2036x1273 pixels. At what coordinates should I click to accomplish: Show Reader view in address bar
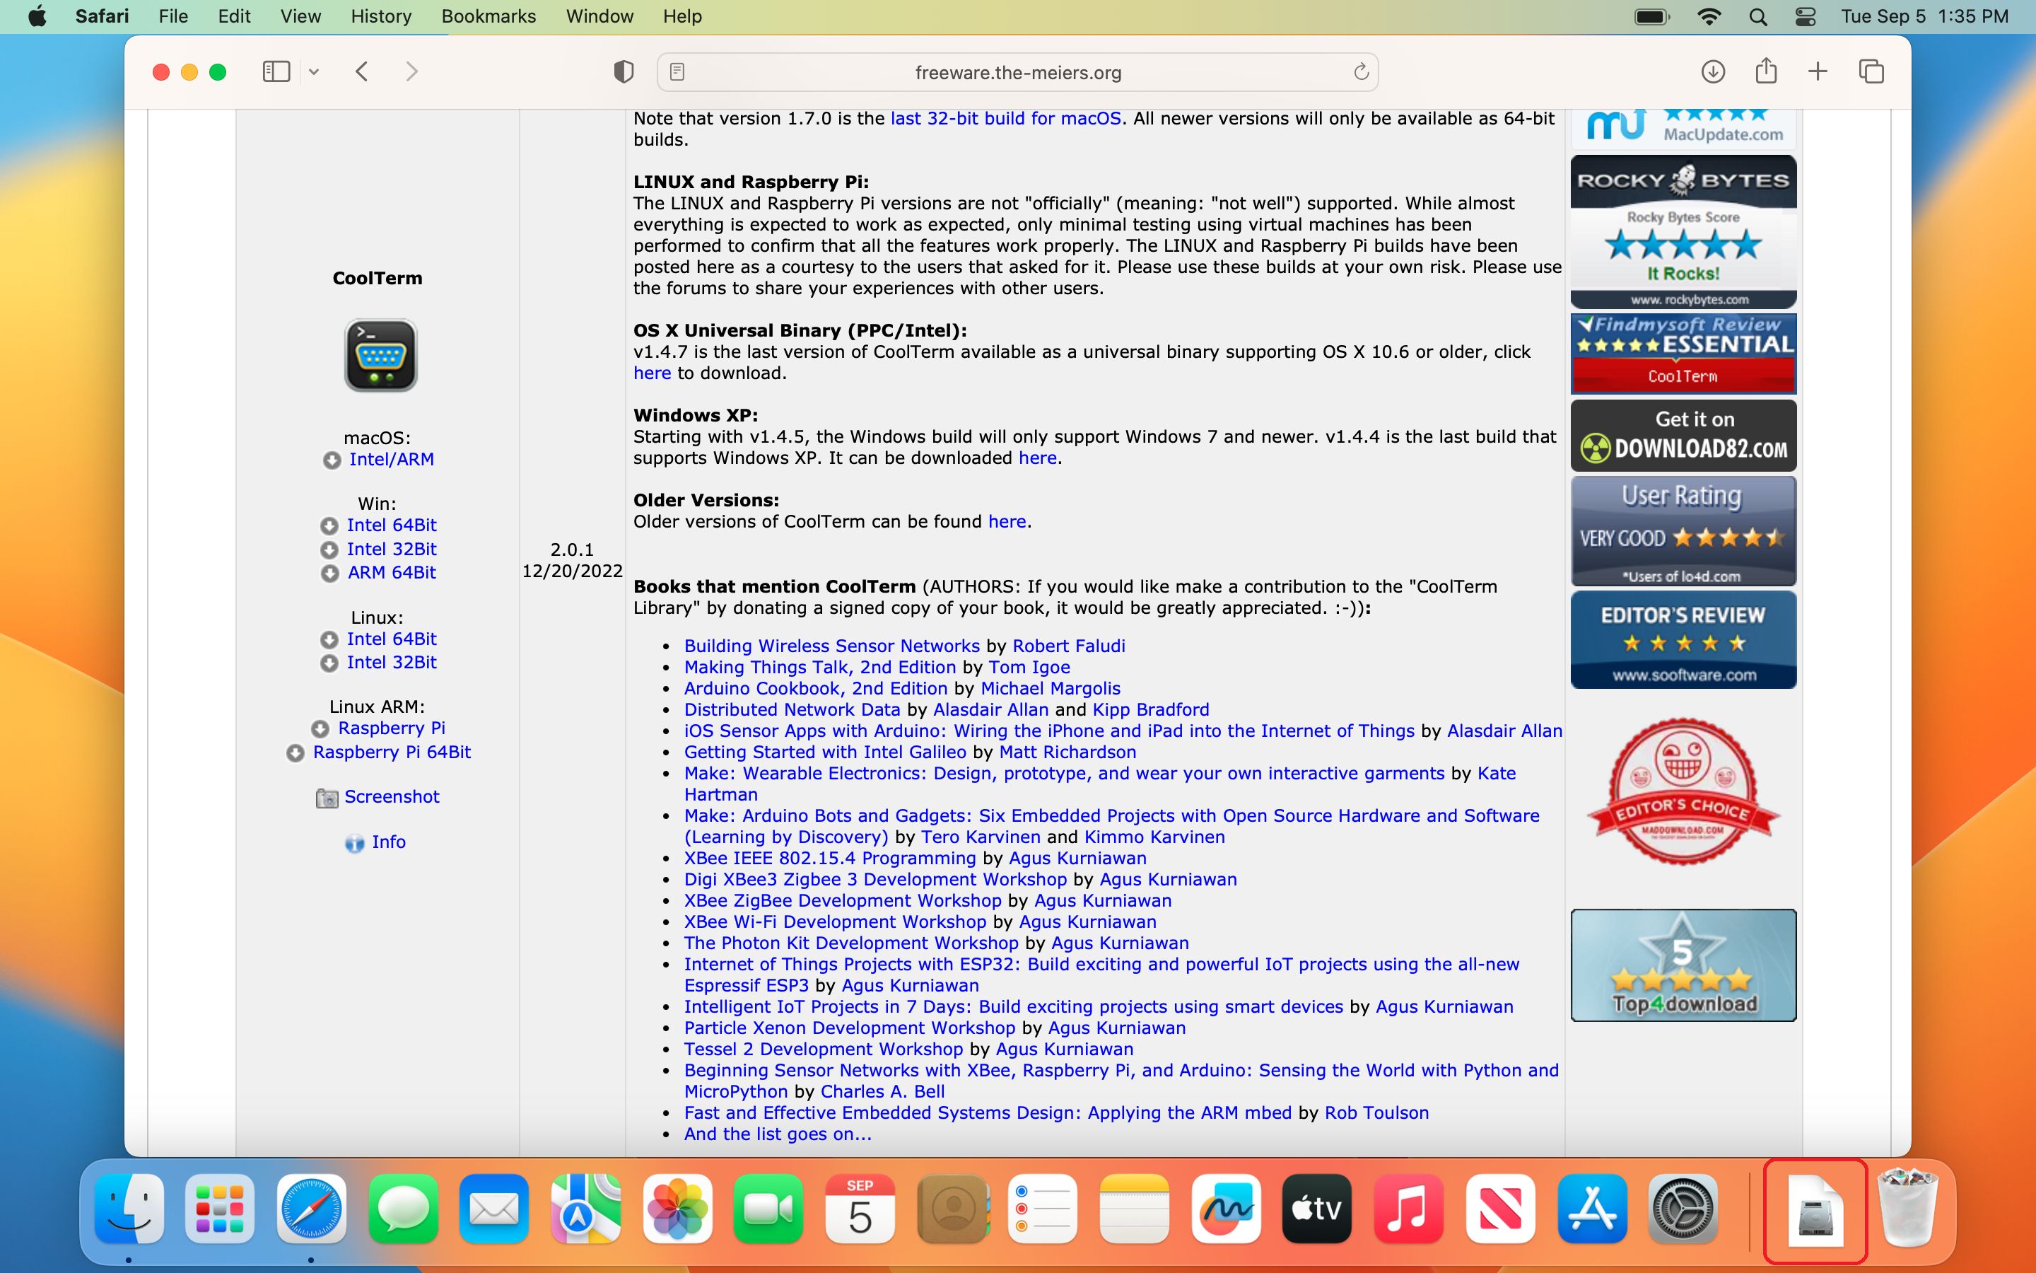tap(677, 72)
